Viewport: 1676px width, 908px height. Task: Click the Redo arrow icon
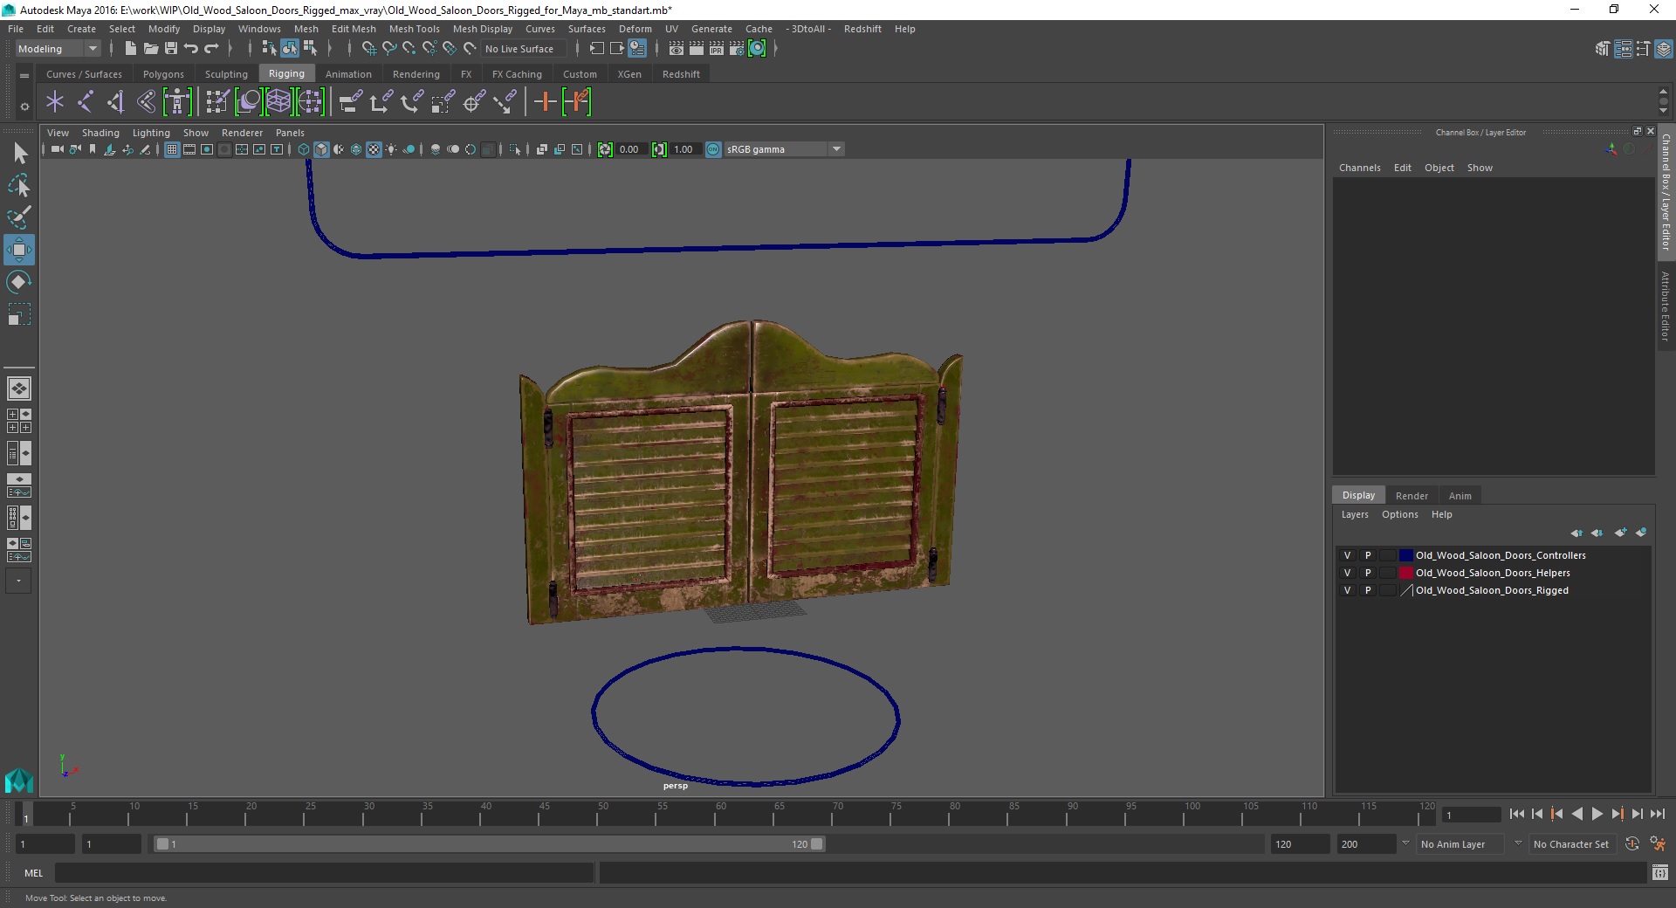[x=211, y=49]
